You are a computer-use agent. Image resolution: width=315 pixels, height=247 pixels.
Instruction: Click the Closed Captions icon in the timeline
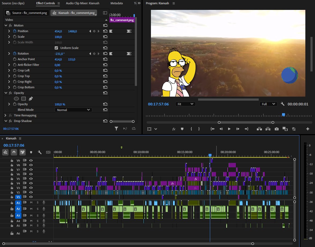pyautogui.click(x=49, y=152)
